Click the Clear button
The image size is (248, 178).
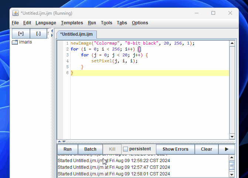pyautogui.click(x=206, y=149)
